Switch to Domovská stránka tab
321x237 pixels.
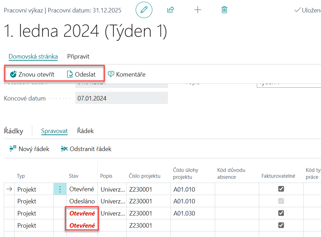pyautogui.click(x=33, y=56)
